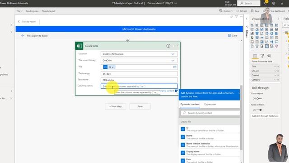Image resolution: width=289 pixels, height=163 pixels.
Task: Select the stacked bar chart visual
Action: tap(252, 25)
